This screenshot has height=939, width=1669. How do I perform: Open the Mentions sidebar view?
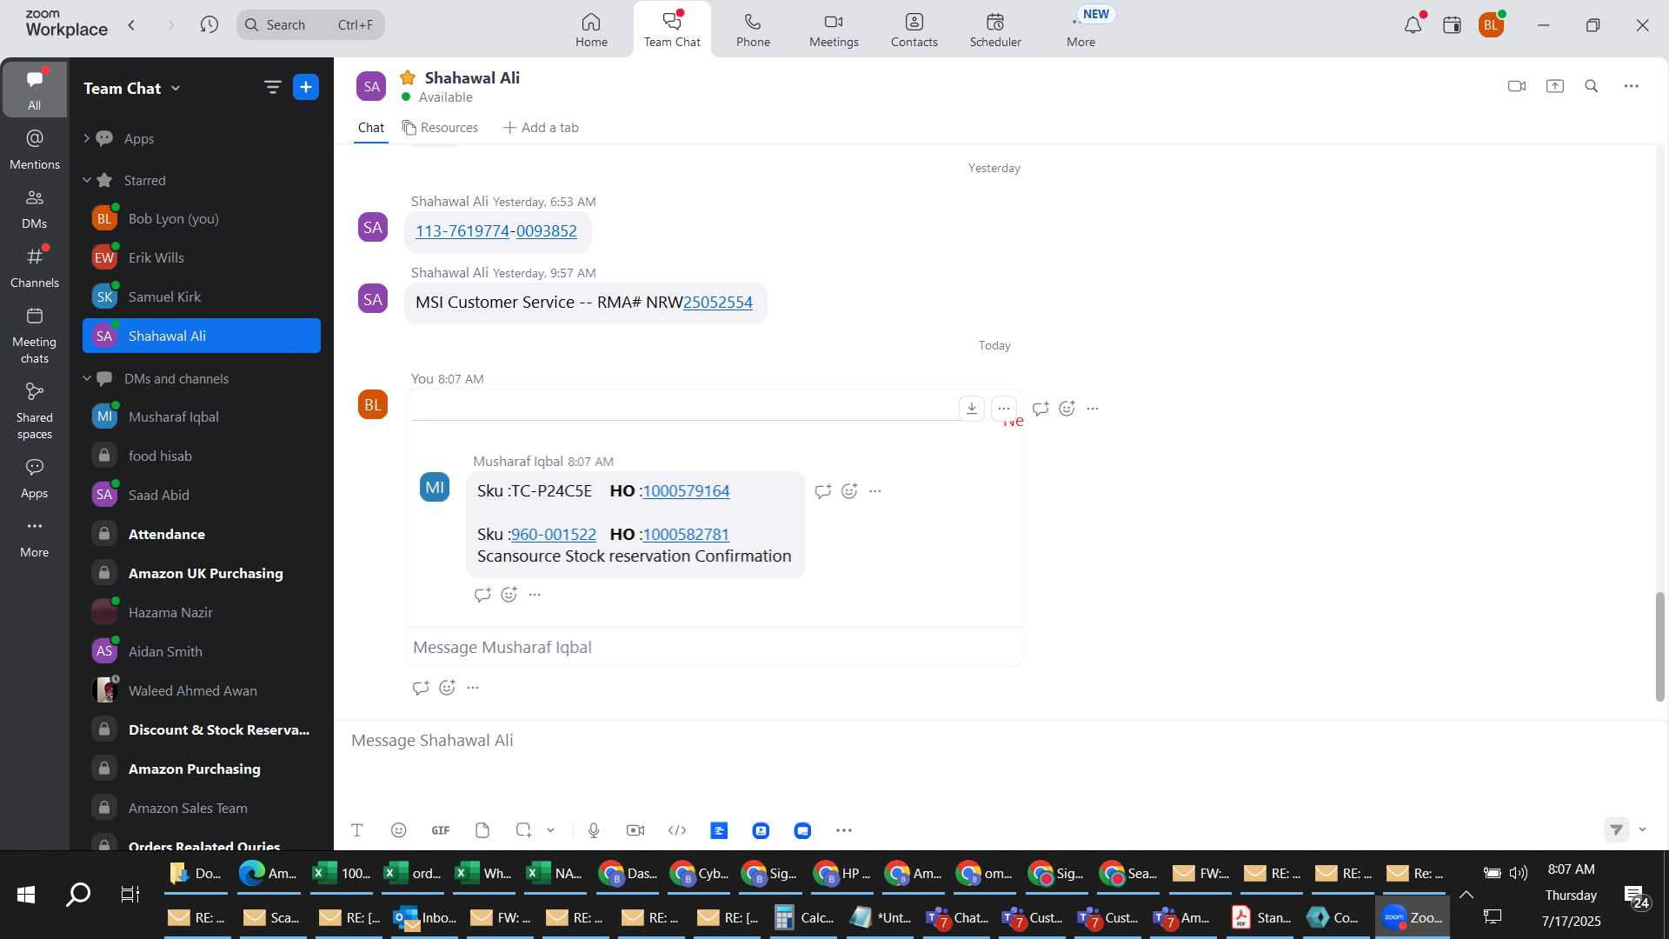pos(35,150)
